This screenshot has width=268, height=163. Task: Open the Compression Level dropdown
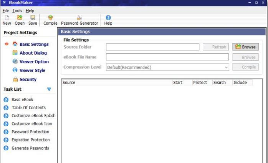(x=167, y=67)
